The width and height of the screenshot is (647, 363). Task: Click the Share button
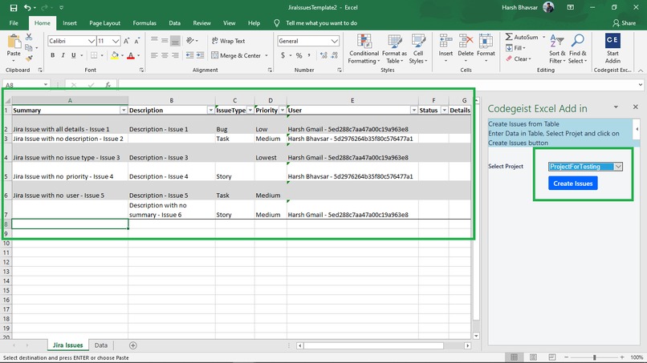point(624,23)
